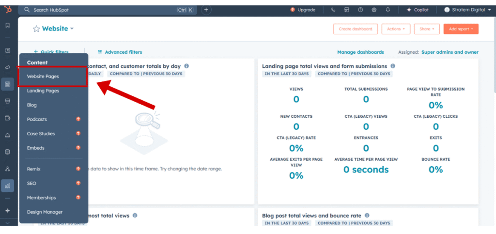Expand the Add report dropdown button
This screenshot has width=496, height=234.
(x=461, y=29)
